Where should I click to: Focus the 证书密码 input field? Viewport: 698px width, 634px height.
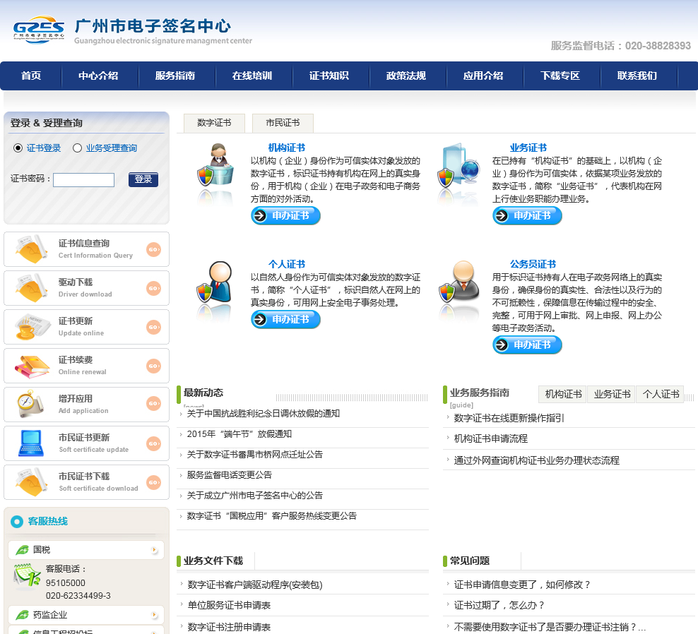pos(83,180)
